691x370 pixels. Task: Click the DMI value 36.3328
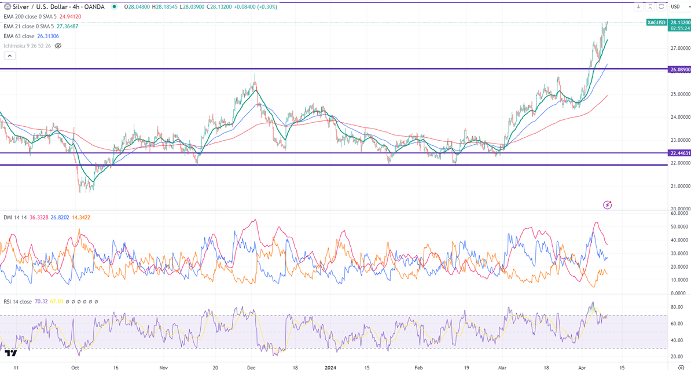[x=39, y=217]
